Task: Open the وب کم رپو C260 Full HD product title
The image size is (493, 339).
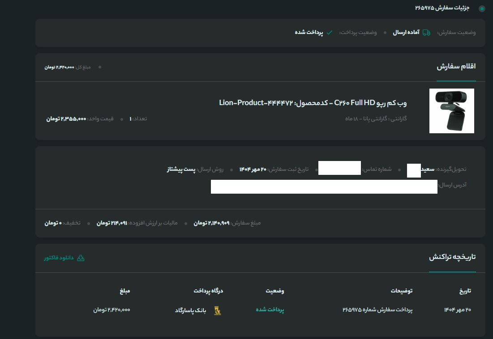Action: coord(313,103)
